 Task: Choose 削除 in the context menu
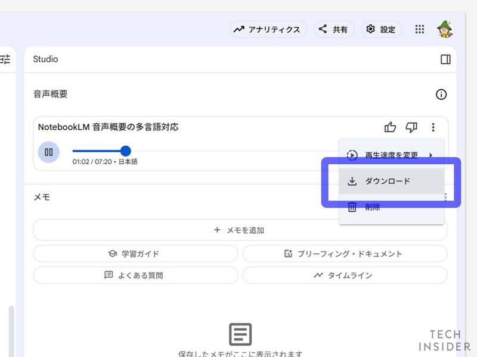pyautogui.click(x=374, y=207)
